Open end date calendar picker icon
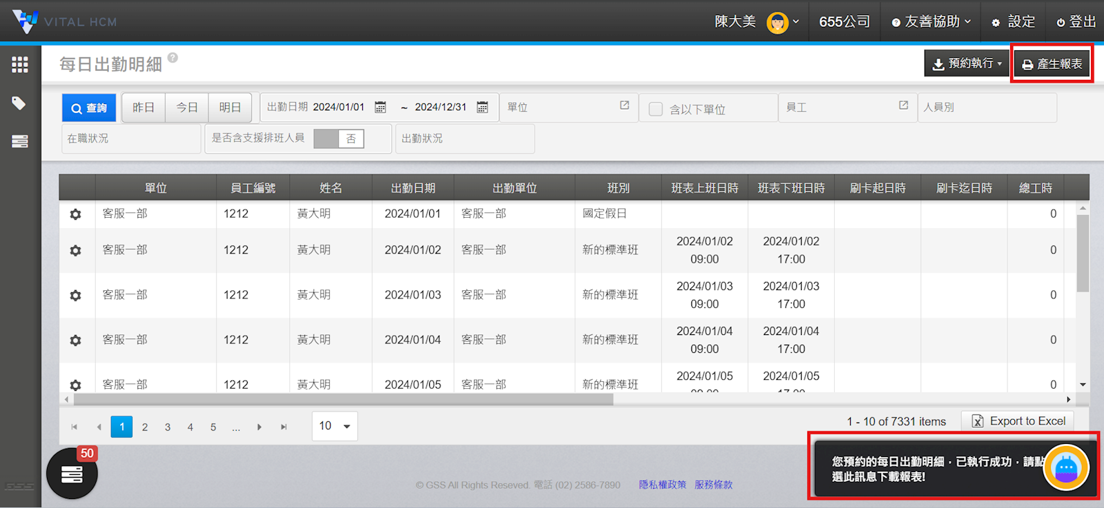Viewport: 1104px width, 508px height. click(x=482, y=108)
